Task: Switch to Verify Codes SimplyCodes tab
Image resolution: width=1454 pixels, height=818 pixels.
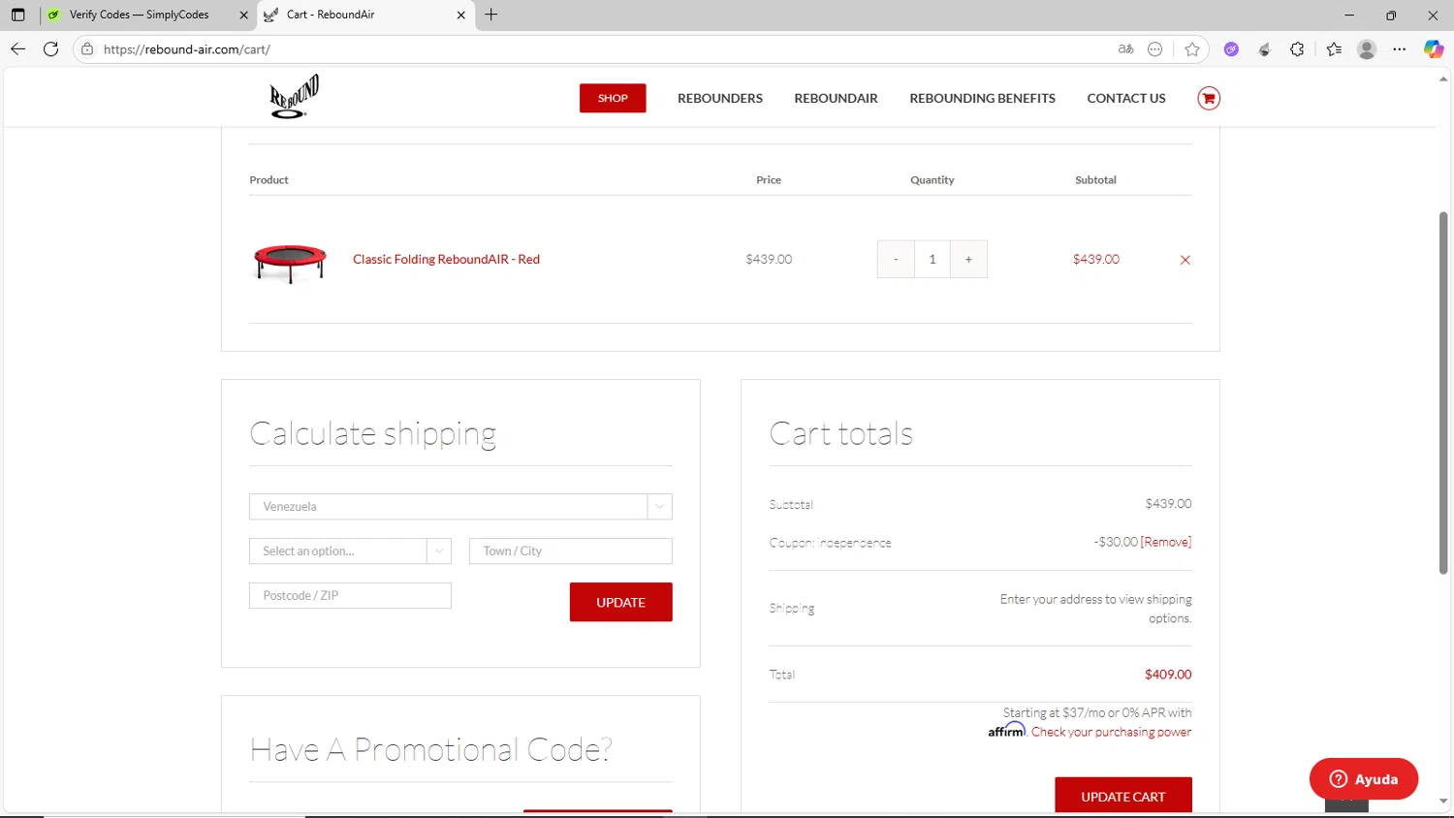Action: [x=139, y=15]
